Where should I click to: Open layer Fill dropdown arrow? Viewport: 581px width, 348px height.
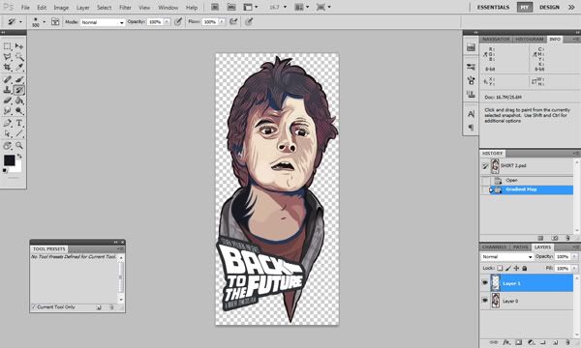[574, 268]
